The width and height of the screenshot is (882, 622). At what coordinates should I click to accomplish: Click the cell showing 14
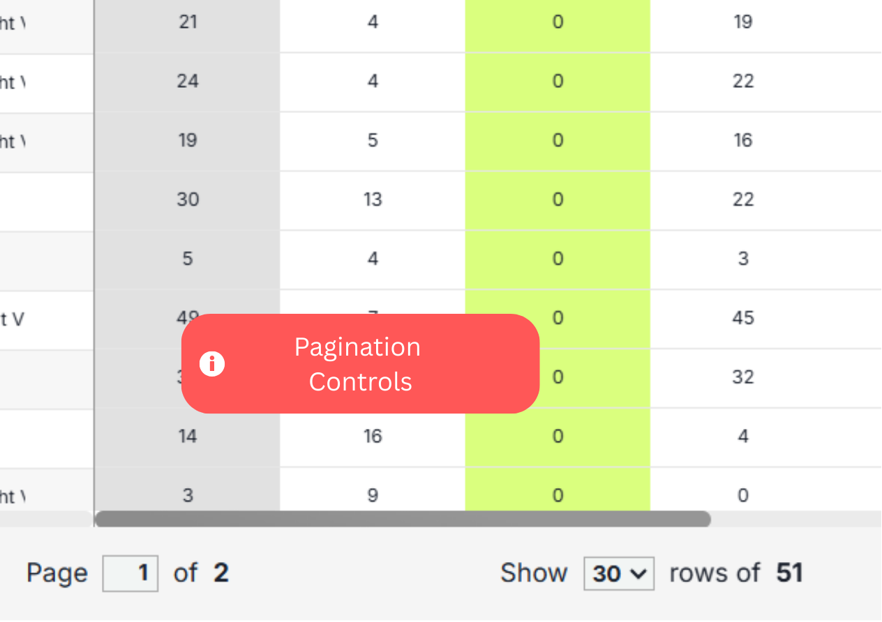tap(188, 437)
